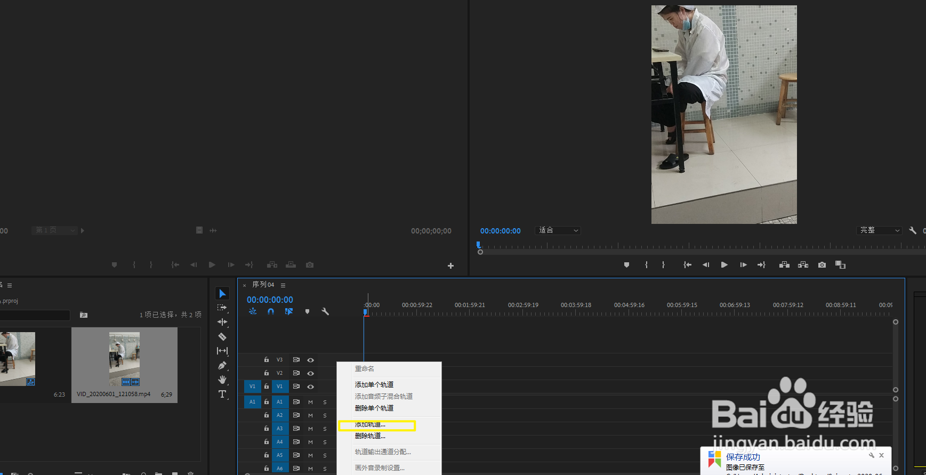The height and width of the screenshot is (475, 926).
Task: Go to Out point in program monitor
Action: tap(761, 265)
